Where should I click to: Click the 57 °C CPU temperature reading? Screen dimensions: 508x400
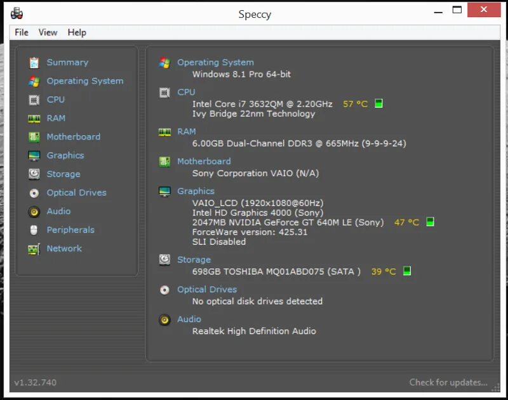(355, 104)
